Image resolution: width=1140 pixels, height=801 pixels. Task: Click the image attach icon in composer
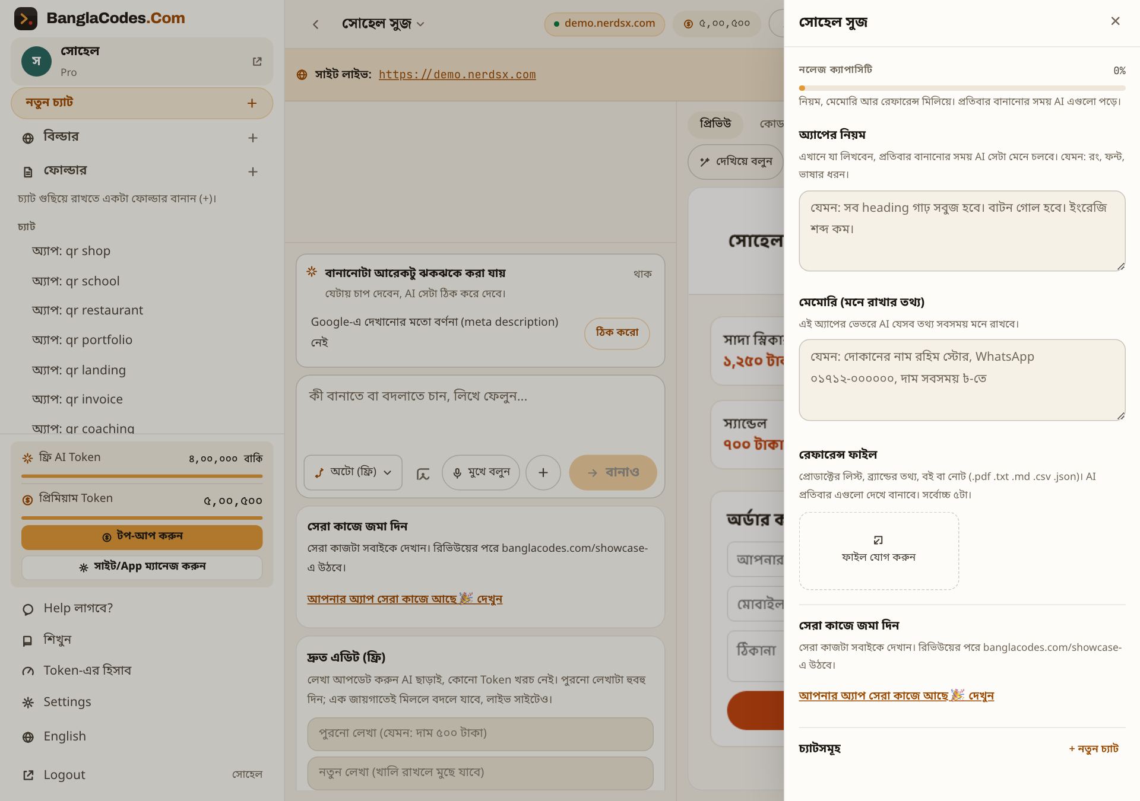pyautogui.click(x=423, y=473)
